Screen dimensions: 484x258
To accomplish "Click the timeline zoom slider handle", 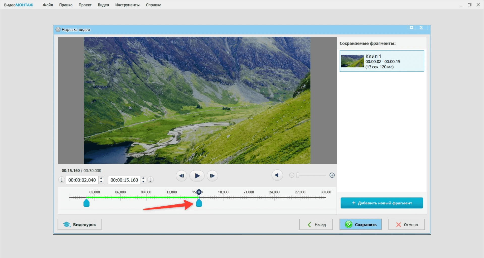I will pos(298,175).
